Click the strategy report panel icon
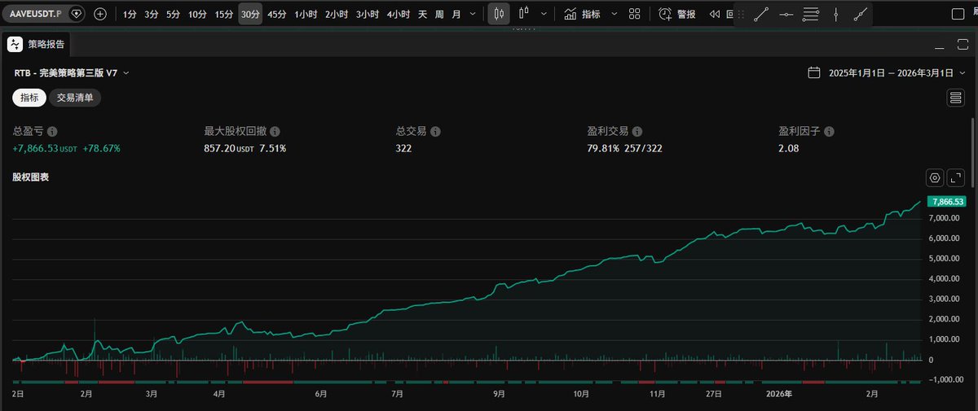Image resolution: width=978 pixels, height=411 pixels. point(15,45)
